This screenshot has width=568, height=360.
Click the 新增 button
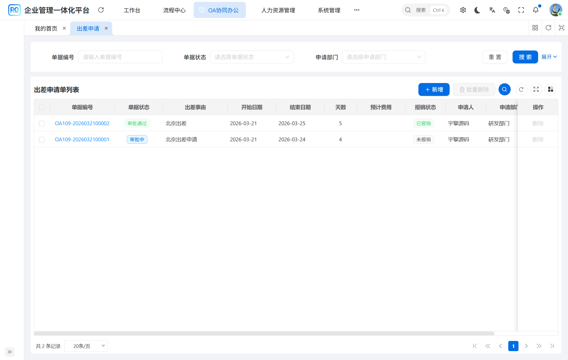(434, 89)
